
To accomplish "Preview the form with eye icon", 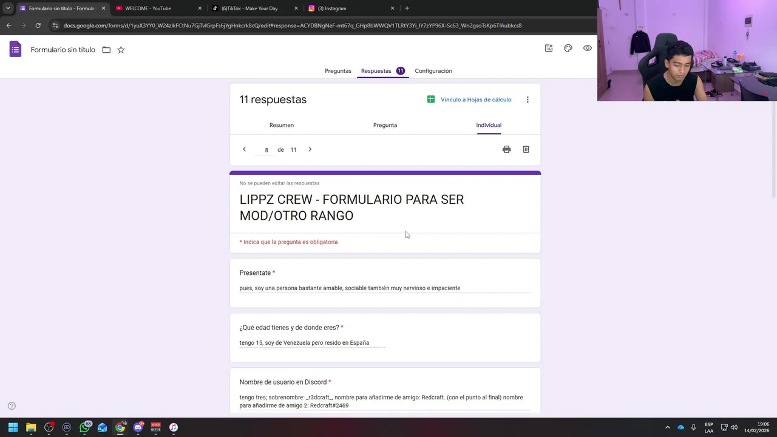I will click(x=588, y=48).
